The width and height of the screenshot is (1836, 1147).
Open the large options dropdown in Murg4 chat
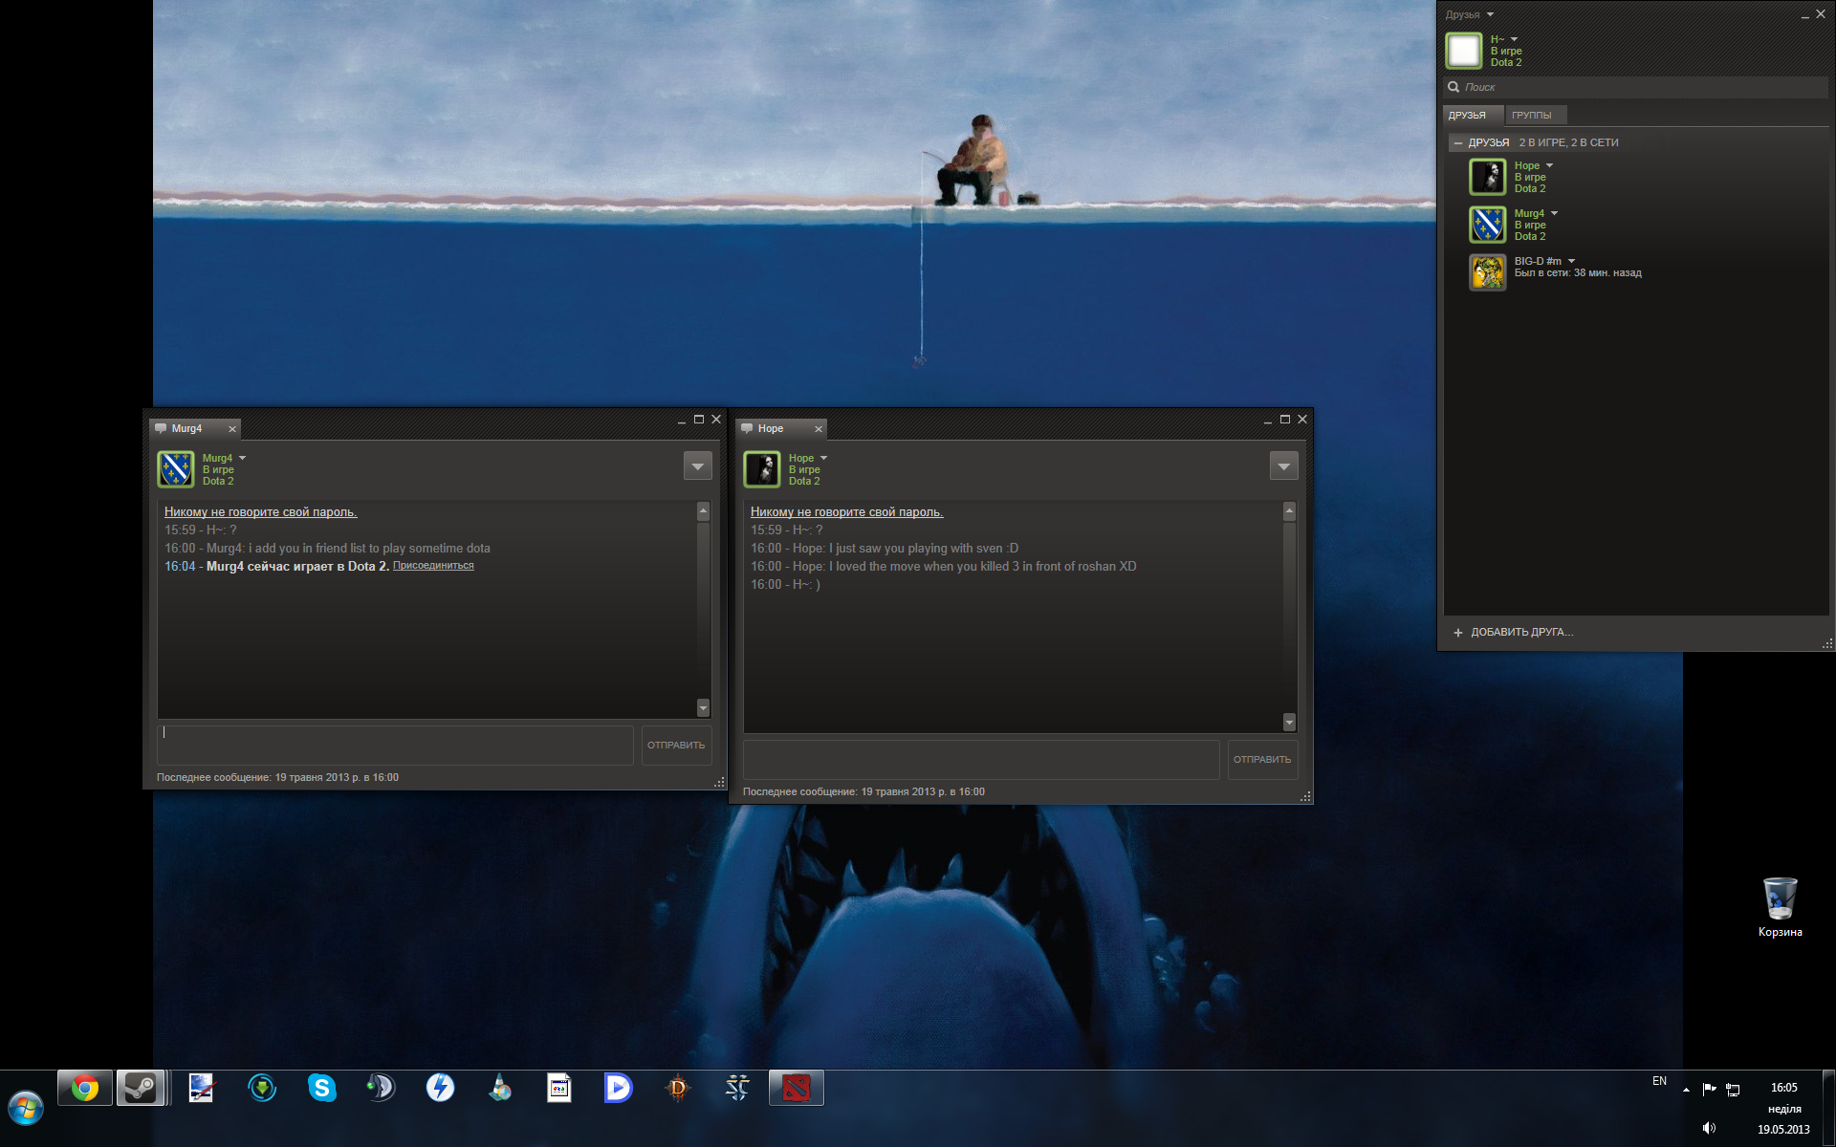coord(698,466)
